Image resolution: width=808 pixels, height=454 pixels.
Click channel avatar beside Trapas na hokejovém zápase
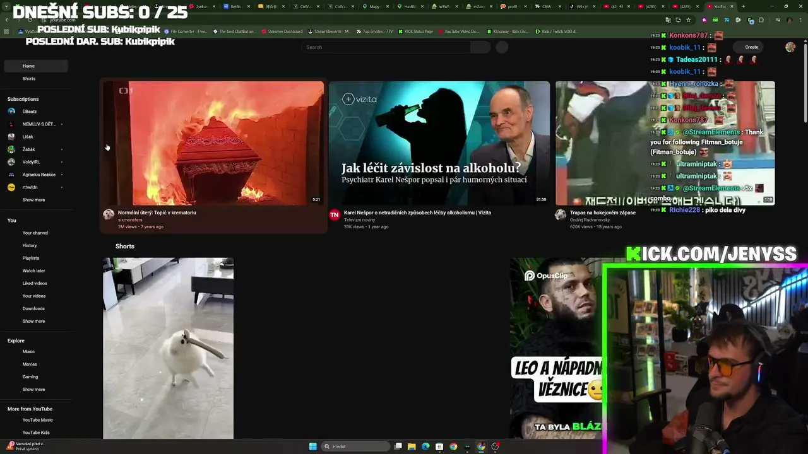pyautogui.click(x=561, y=214)
